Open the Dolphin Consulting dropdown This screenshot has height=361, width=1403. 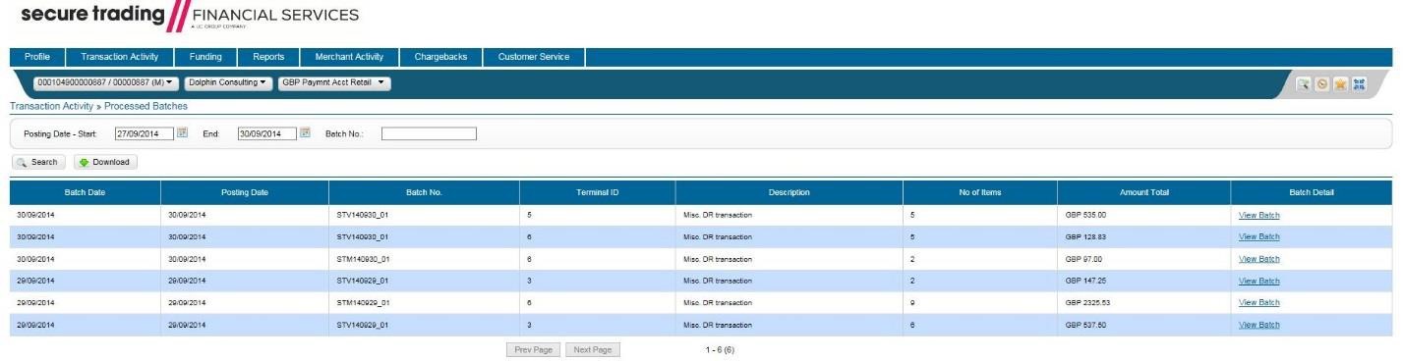pyautogui.click(x=228, y=83)
